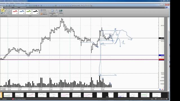Switch to the Изображение tab

pos(8,8)
